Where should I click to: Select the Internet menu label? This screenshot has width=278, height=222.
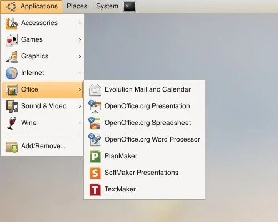[33, 73]
